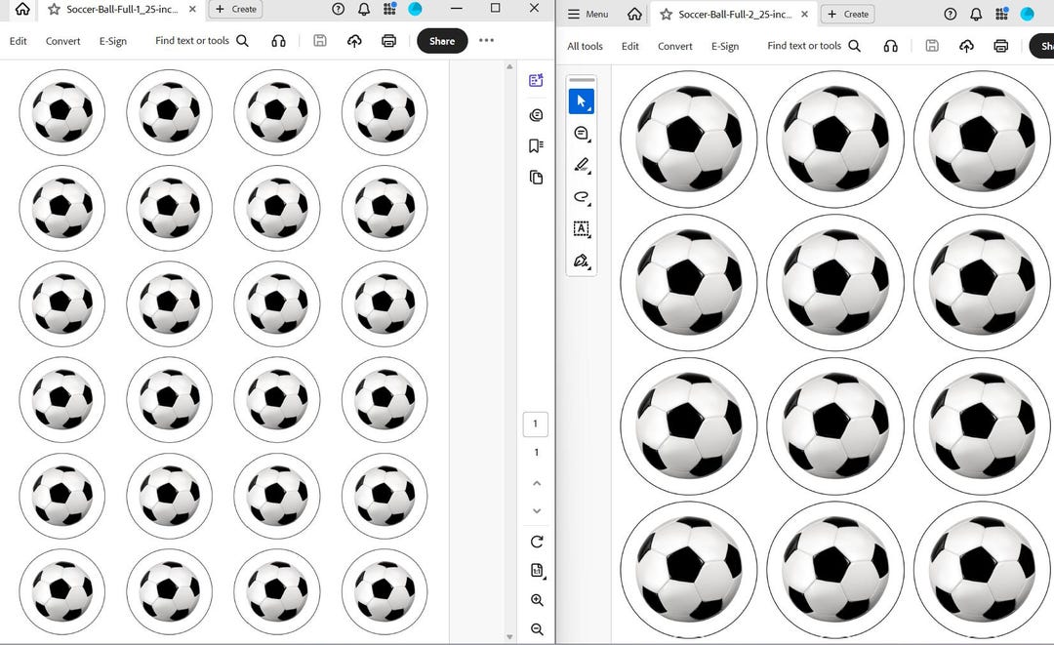The height and width of the screenshot is (645, 1054).
Task: Open Edit menu in right window
Action: point(629,47)
